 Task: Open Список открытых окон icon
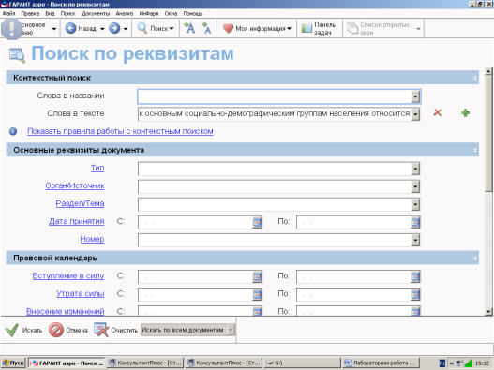pyautogui.click(x=352, y=28)
